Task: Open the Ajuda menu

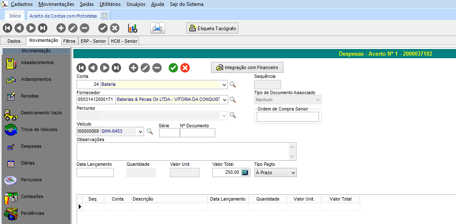Action: click(x=157, y=4)
